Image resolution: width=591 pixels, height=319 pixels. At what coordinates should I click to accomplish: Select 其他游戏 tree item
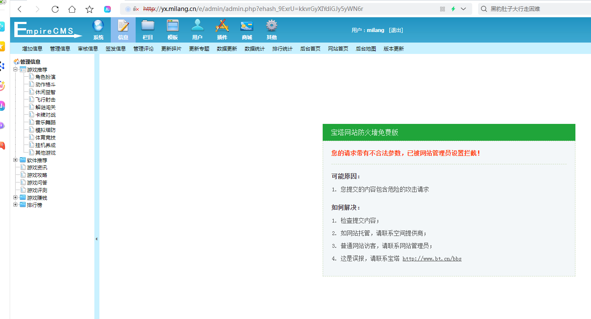click(45, 153)
